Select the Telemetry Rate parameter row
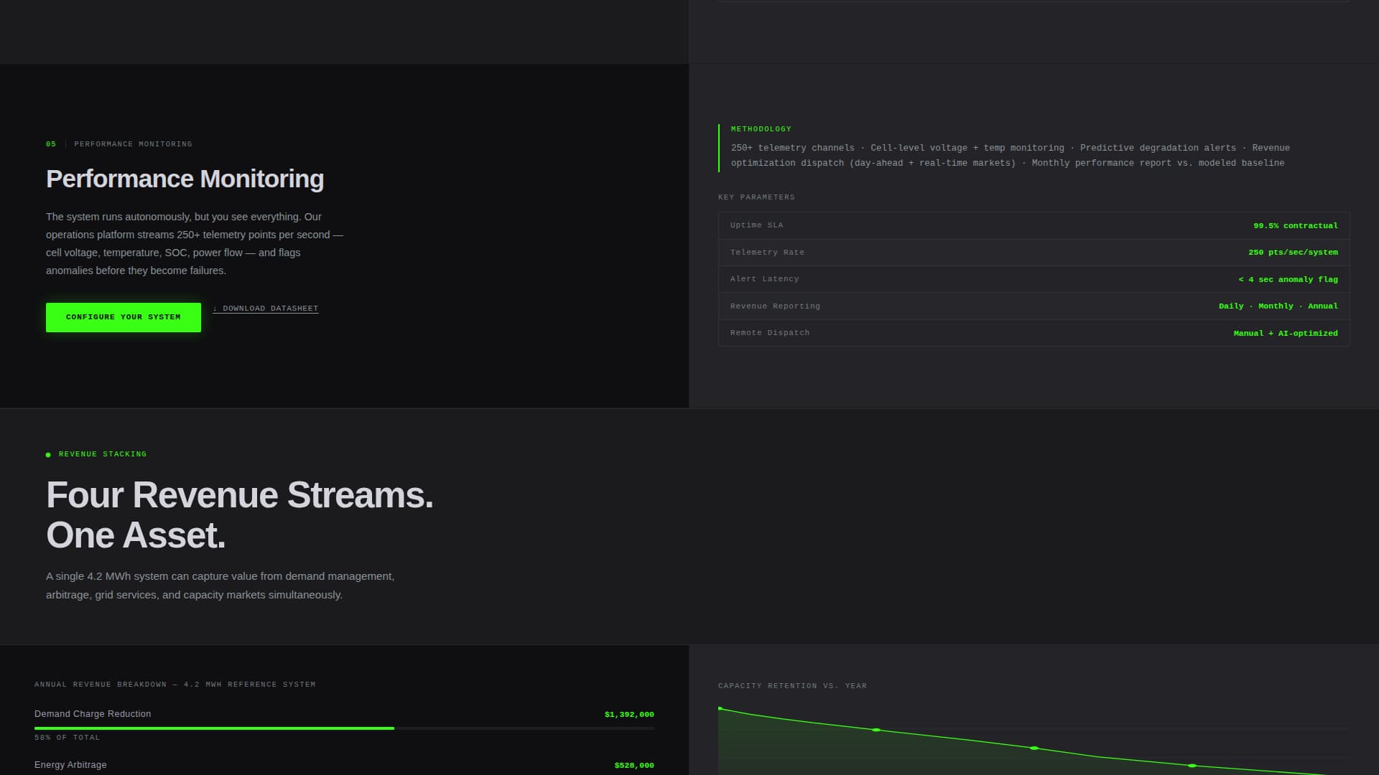The width and height of the screenshot is (1379, 775). (x=1034, y=253)
